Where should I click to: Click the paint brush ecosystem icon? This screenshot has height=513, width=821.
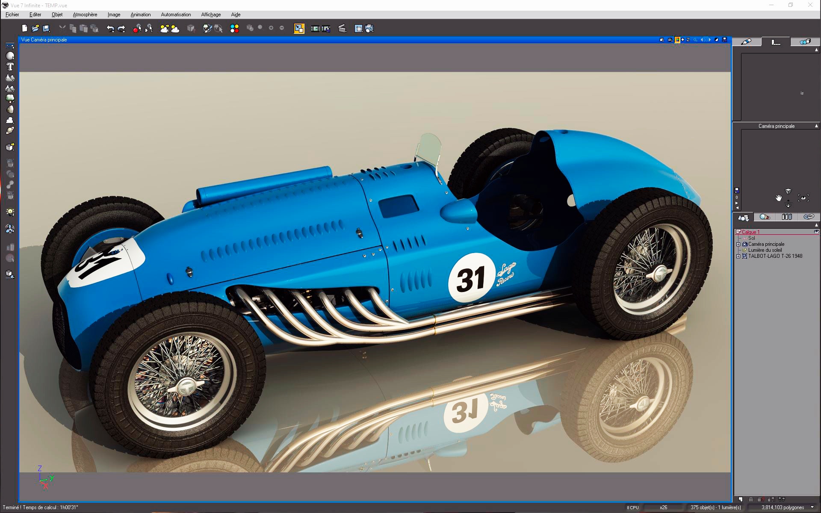(207, 29)
